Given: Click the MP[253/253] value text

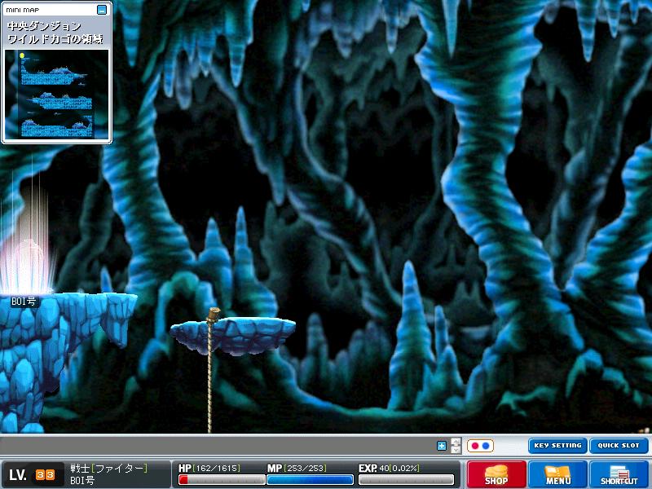Looking at the screenshot, I should click(297, 468).
